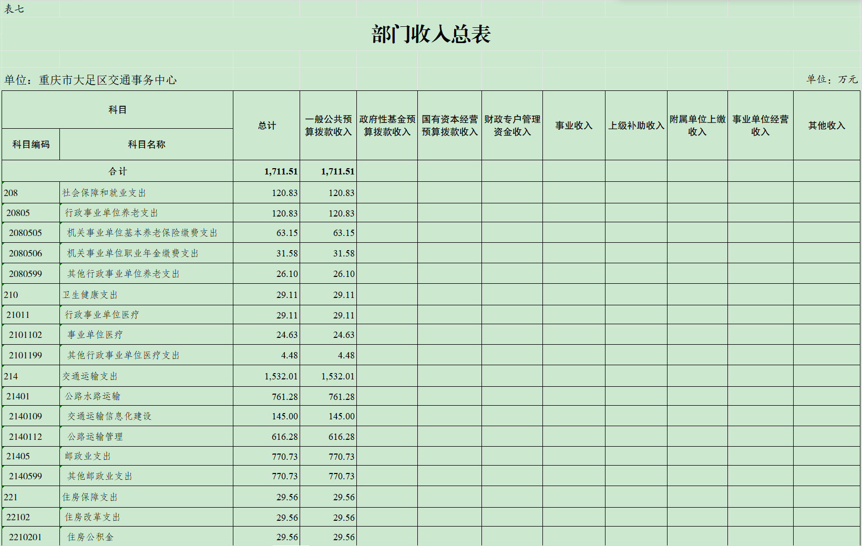This screenshot has width=862, height=546.
Task: Click the 其他收入 column header
Action: tap(827, 126)
